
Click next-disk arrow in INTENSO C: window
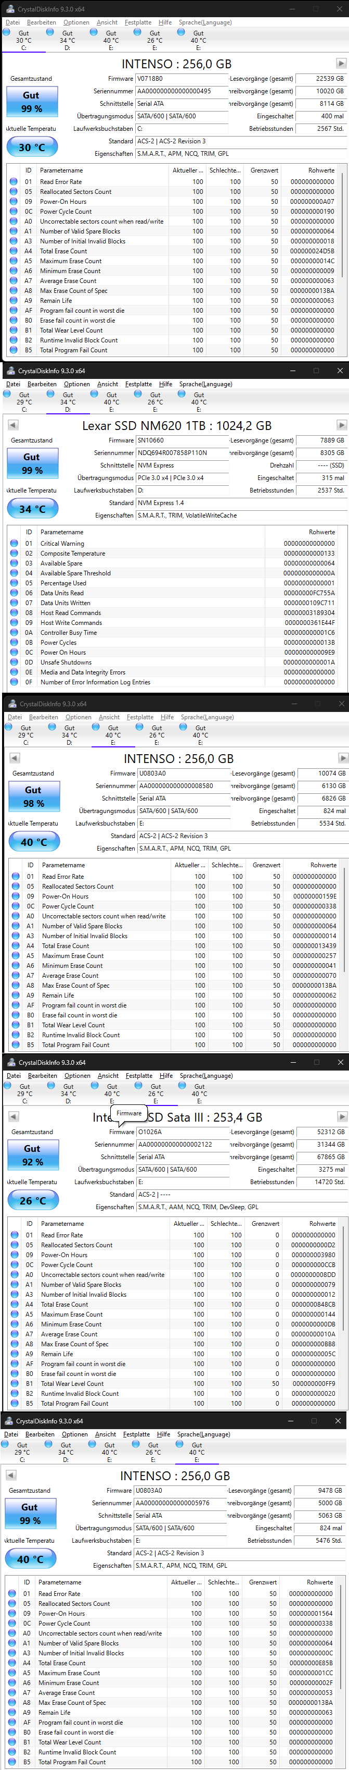click(x=341, y=63)
